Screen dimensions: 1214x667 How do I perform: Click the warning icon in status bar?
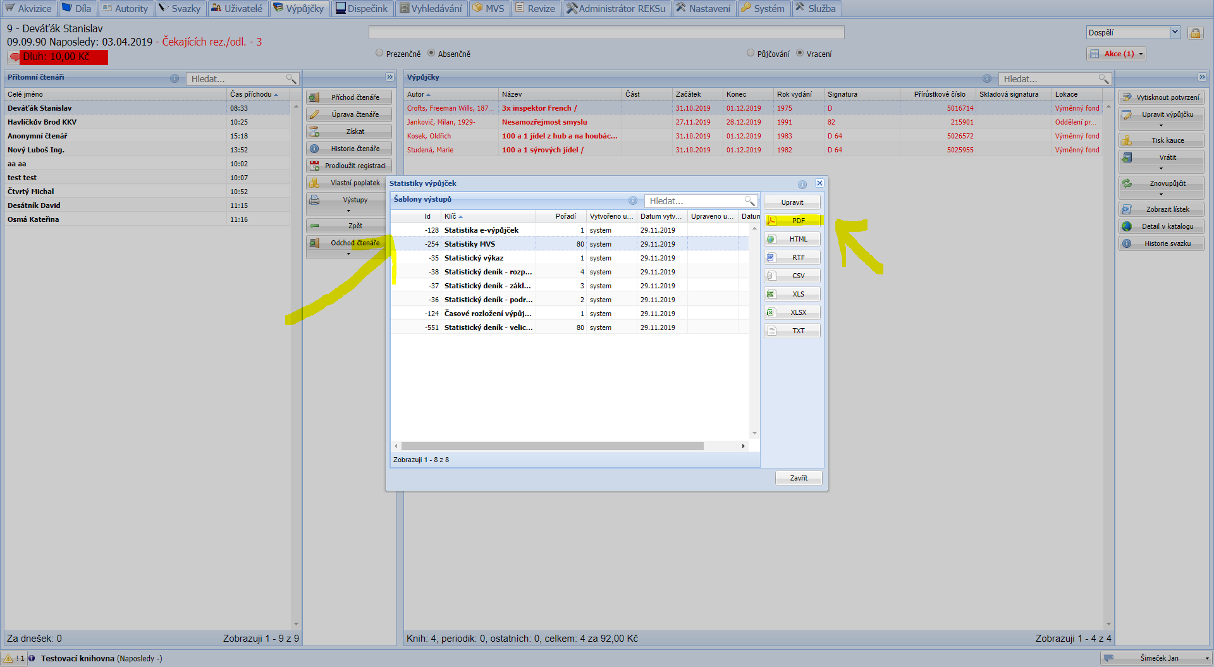tap(8, 658)
